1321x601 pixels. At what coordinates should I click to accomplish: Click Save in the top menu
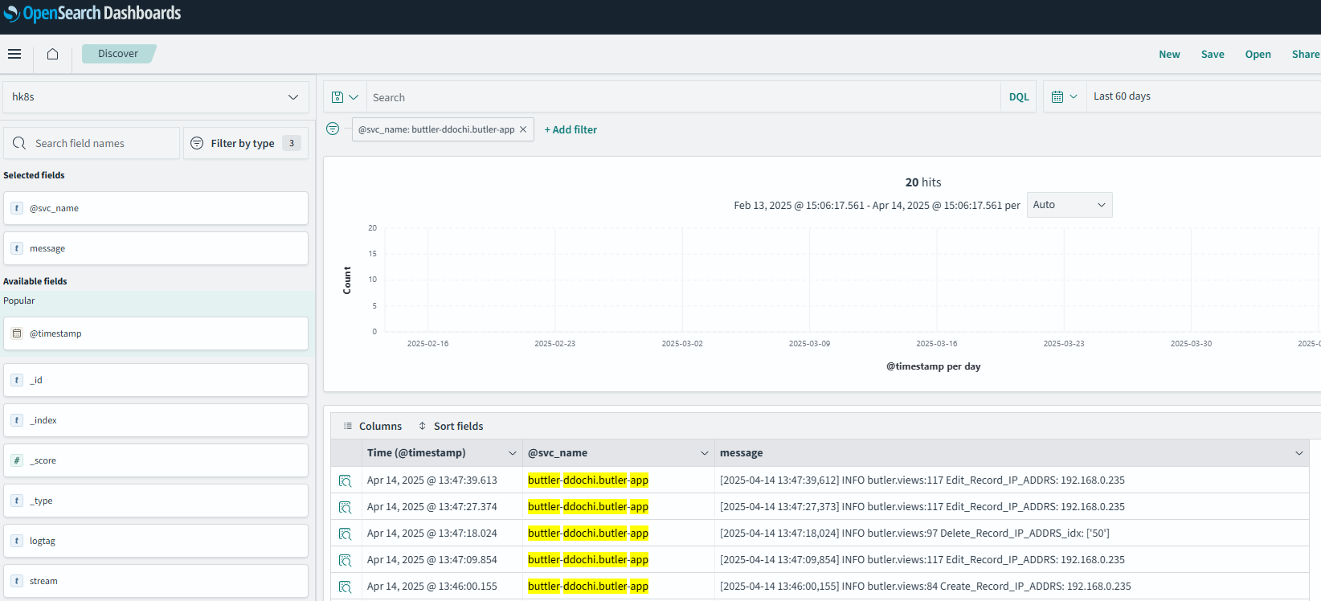coord(1213,55)
